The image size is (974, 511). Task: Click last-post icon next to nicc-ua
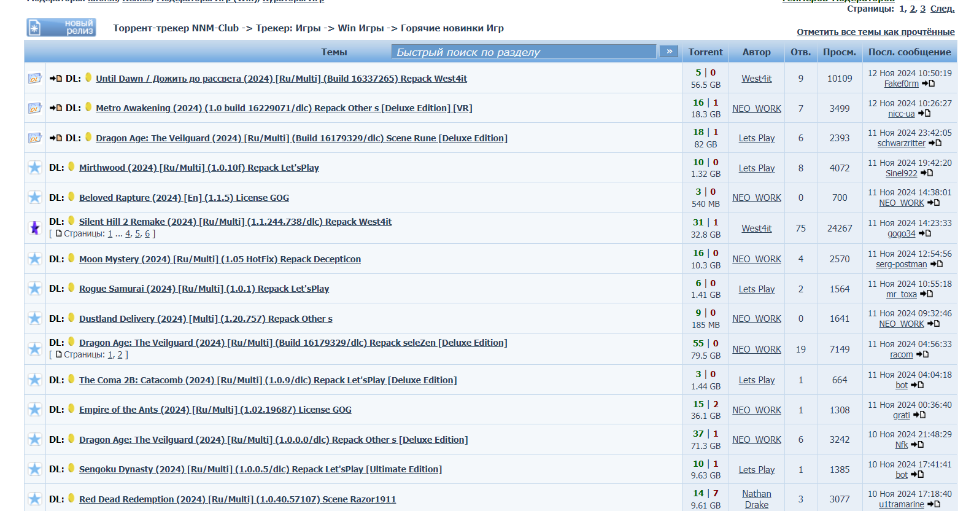(924, 114)
